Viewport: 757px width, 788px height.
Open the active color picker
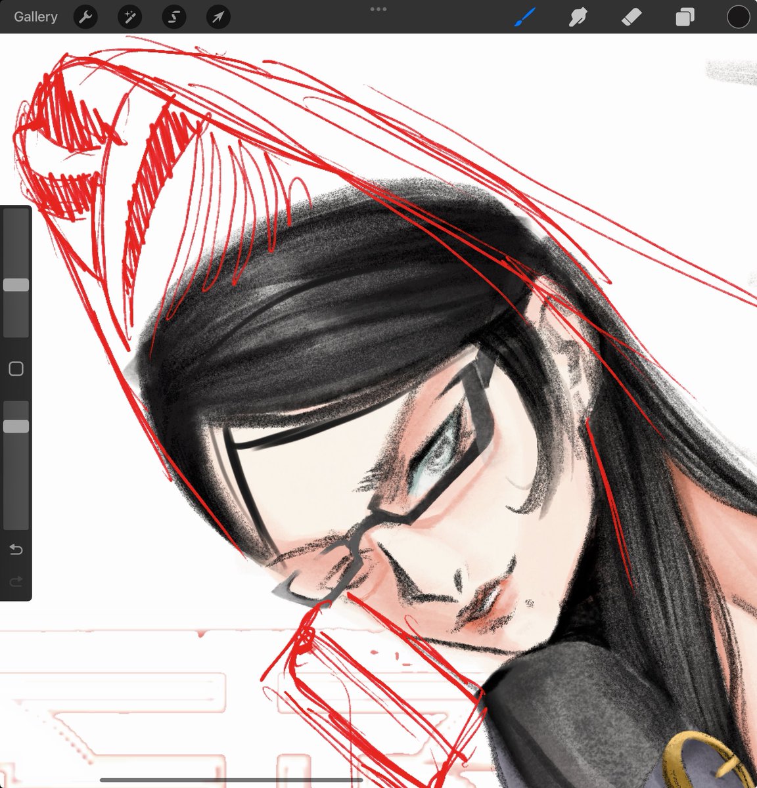(738, 17)
